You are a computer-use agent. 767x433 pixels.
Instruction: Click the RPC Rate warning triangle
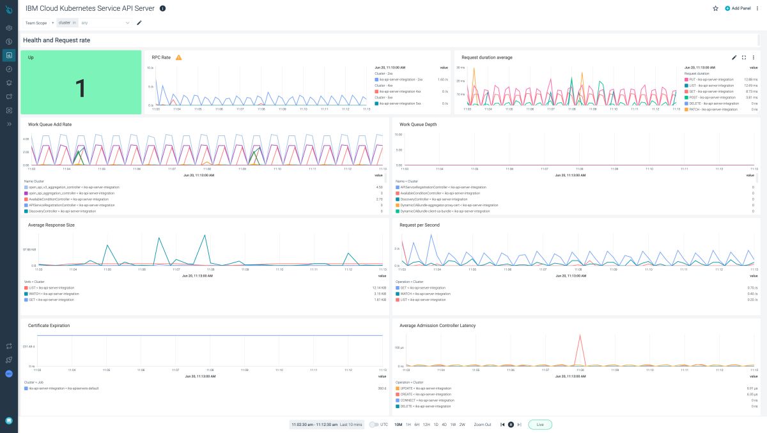179,57
